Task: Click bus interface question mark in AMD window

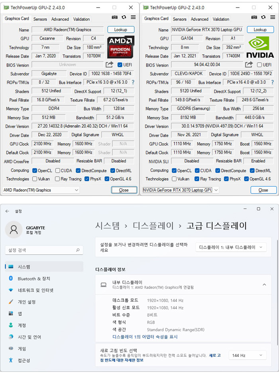Action: pyautogui.click(x=133, y=82)
